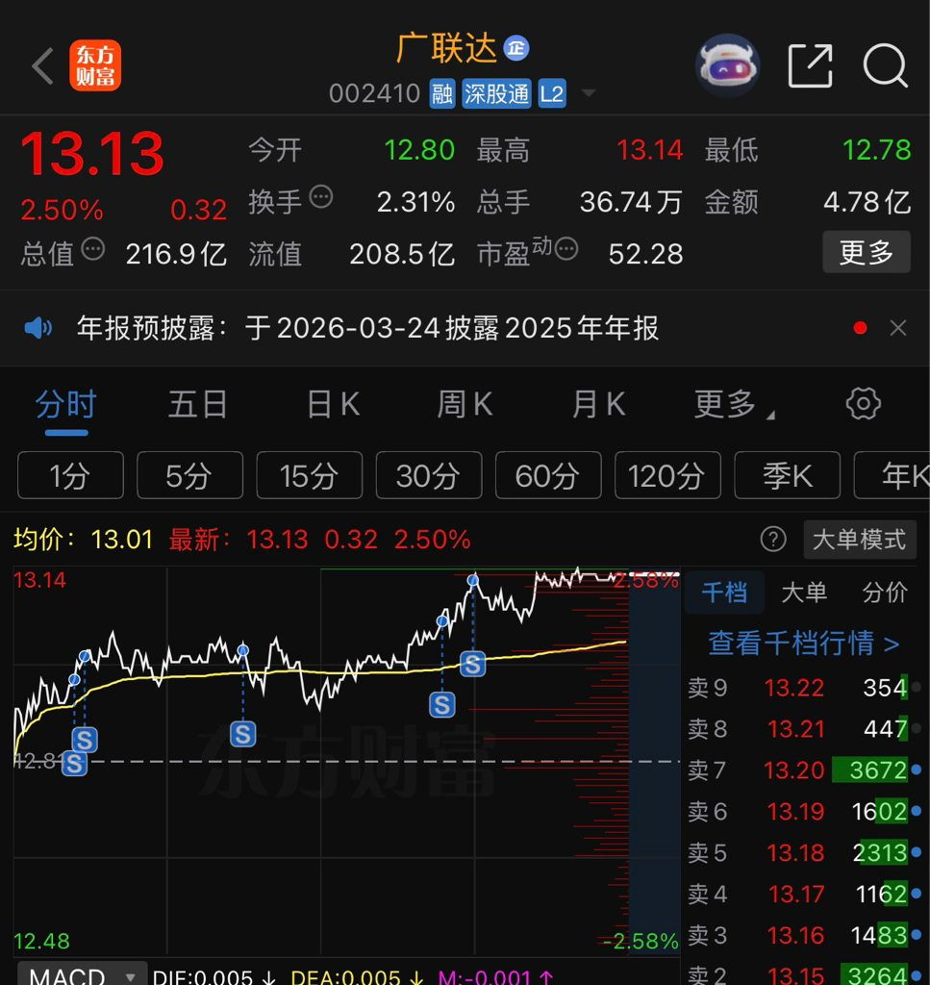This screenshot has width=930, height=985.
Task: Tap the 均价 13.01 value
Action: pyautogui.click(x=122, y=540)
